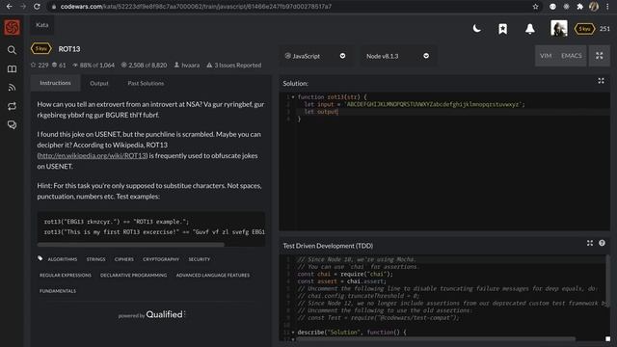Expand the Test Driven Development panel

[x=590, y=243]
